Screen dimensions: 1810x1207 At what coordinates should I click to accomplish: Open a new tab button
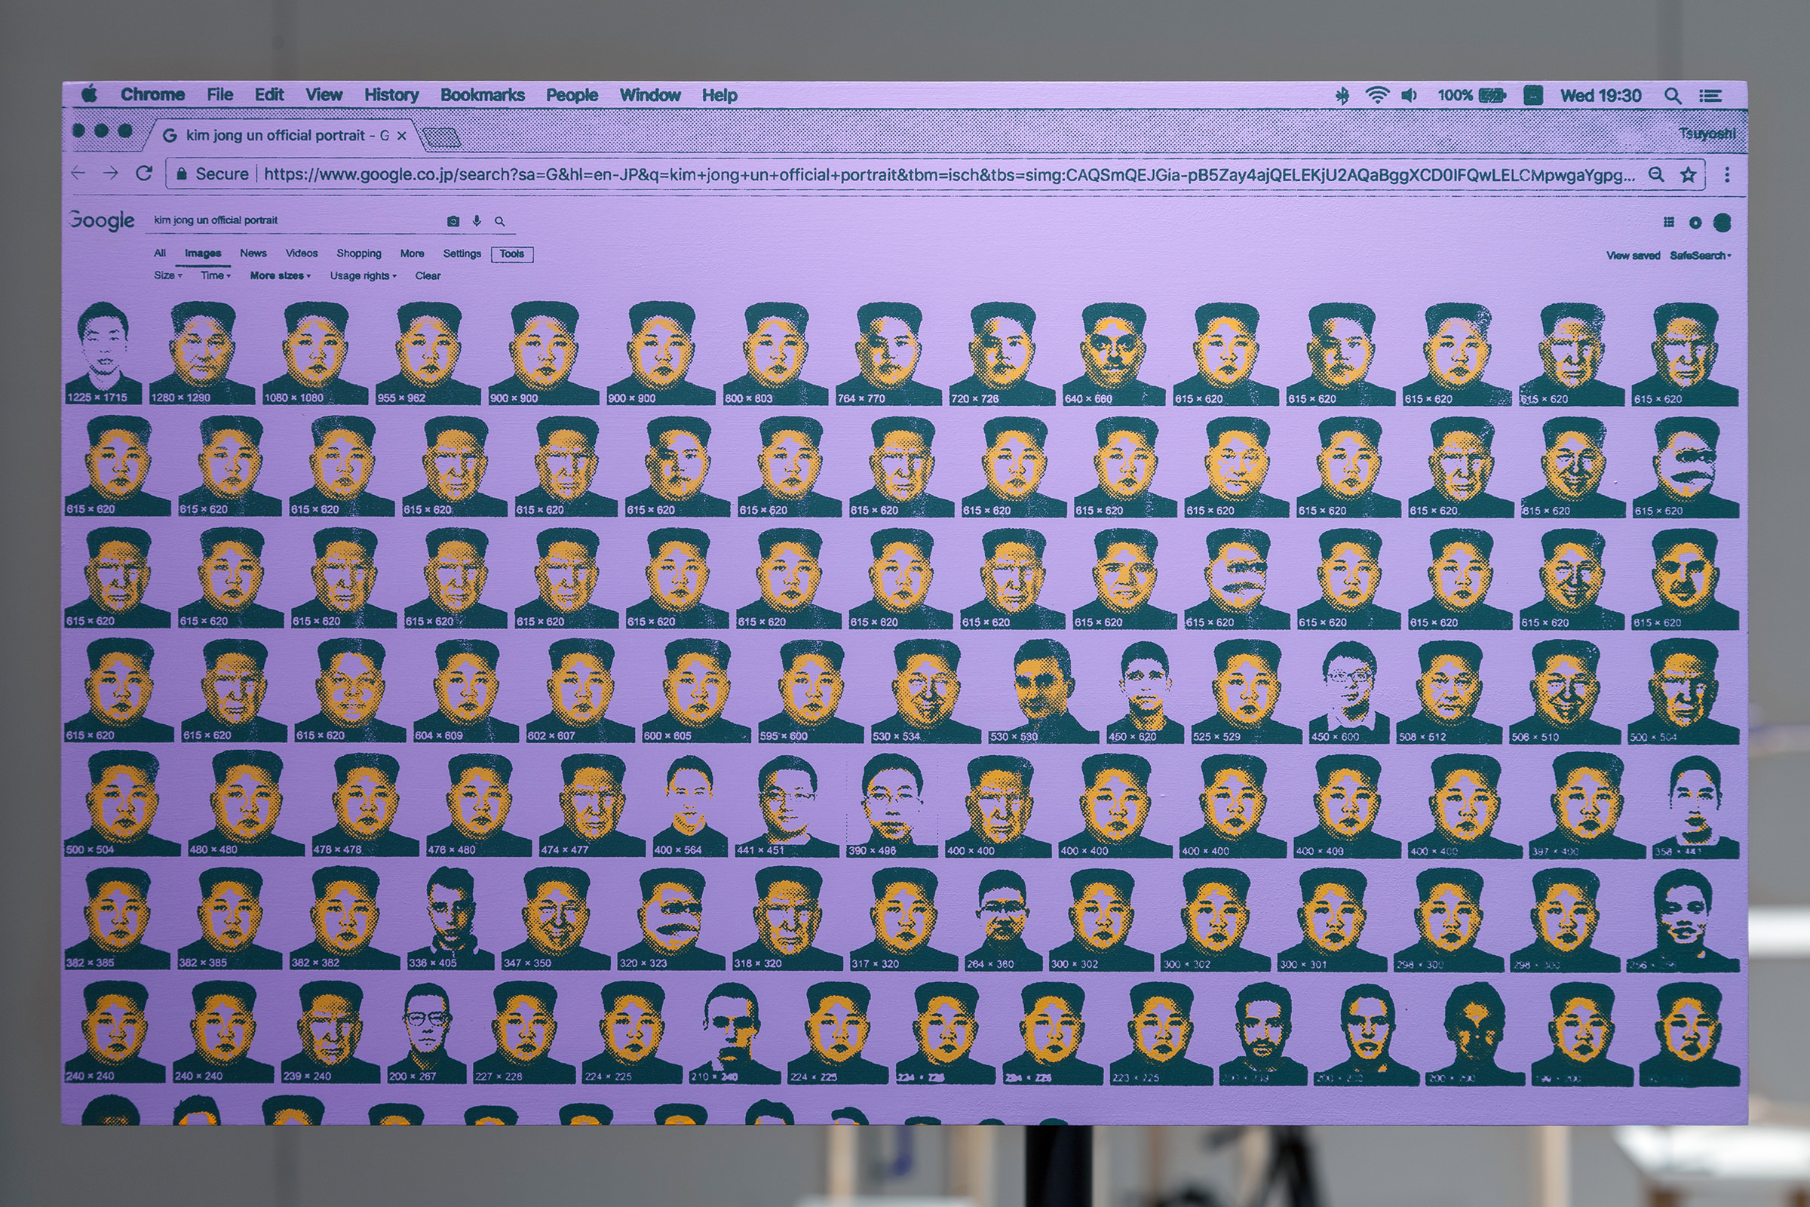coord(442,138)
